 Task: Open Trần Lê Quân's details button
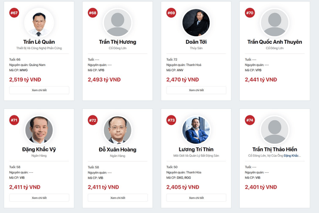pos(39,90)
